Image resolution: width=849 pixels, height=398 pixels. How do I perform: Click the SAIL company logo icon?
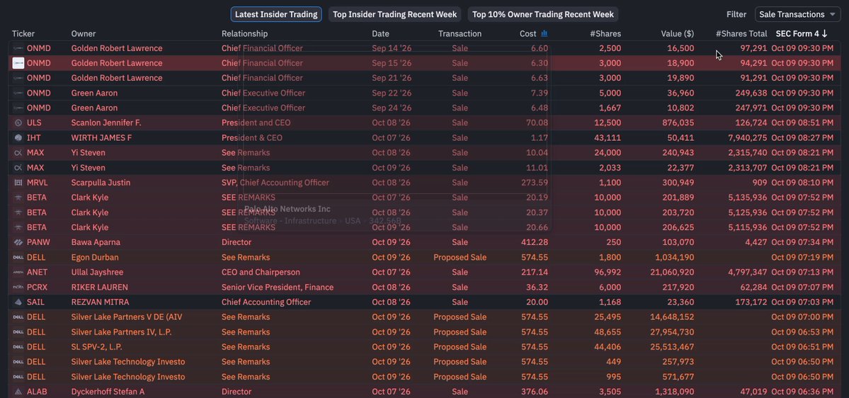coord(18,302)
